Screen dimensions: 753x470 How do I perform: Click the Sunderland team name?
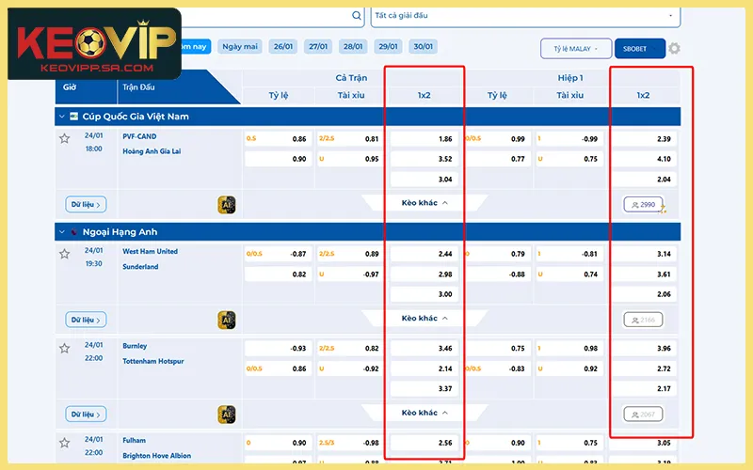(140, 266)
